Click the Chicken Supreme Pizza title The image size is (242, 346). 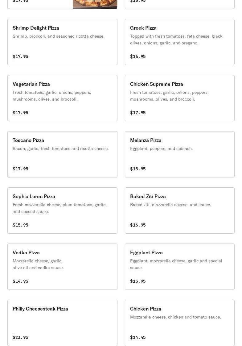(156, 84)
